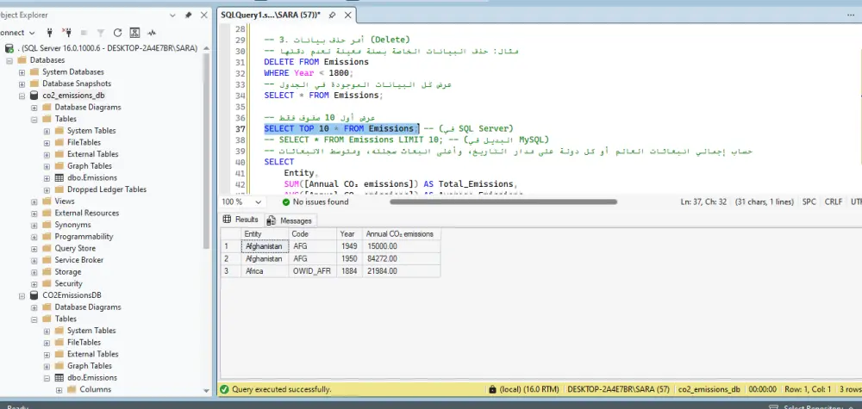Collapse the CO2EmissionsDB database node

click(22, 295)
